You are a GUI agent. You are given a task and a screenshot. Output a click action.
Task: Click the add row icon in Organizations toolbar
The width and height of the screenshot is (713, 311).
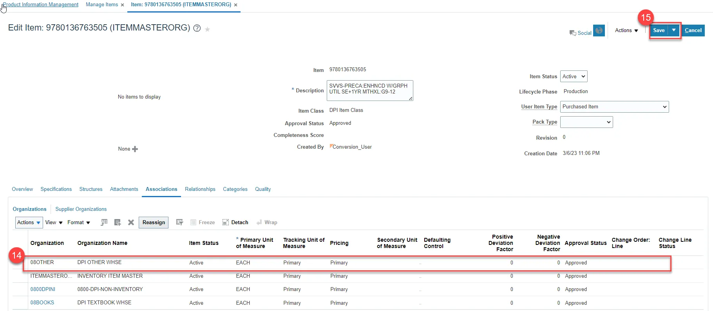point(117,222)
